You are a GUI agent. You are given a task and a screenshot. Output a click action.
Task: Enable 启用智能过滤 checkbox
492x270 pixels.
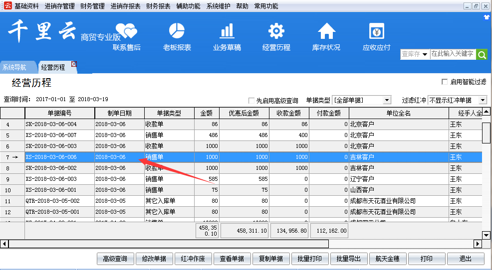(445, 82)
